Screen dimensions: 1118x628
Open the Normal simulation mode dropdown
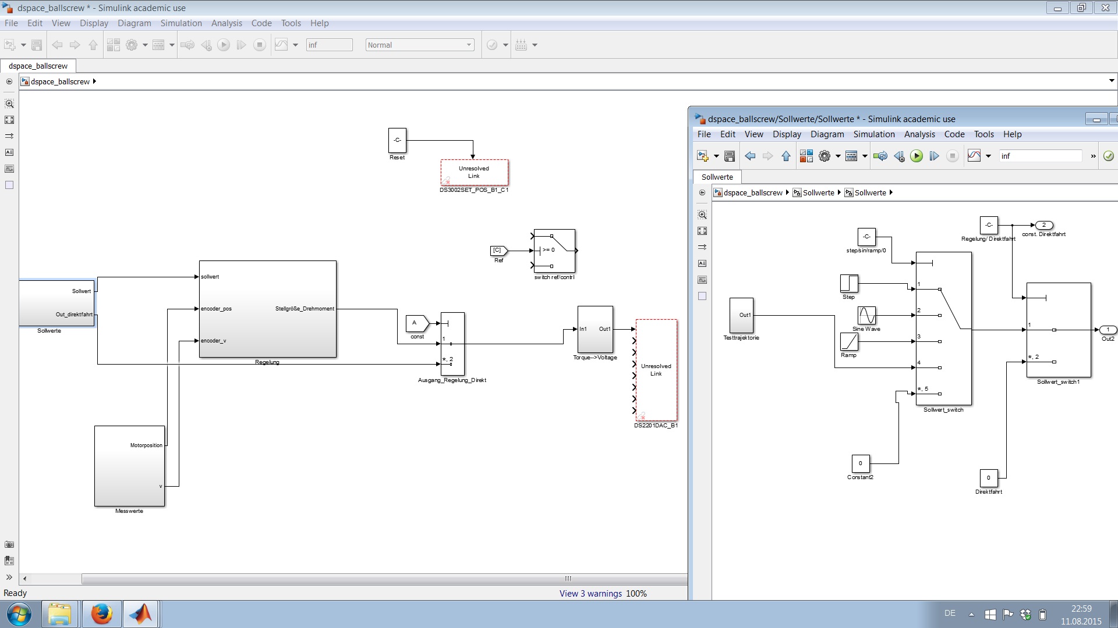pos(419,45)
